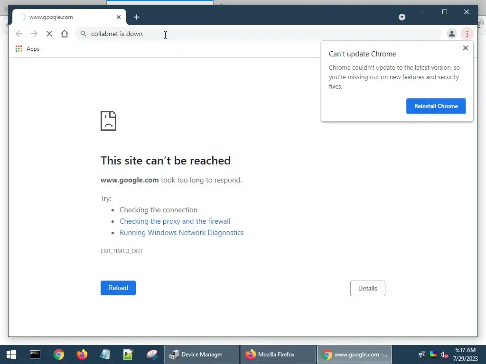Click 'Checking the connection' text

coord(159,210)
